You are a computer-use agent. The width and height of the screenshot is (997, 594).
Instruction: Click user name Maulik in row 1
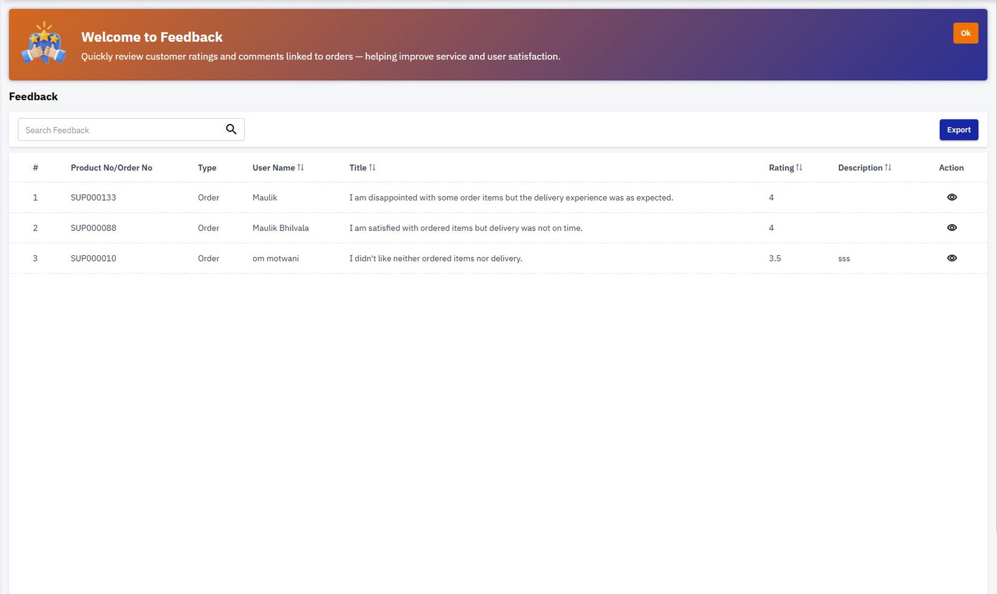tap(265, 197)
